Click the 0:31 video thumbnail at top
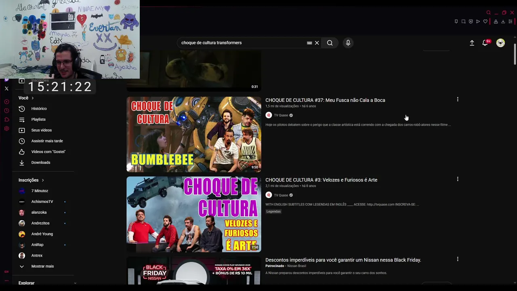Image resolution: width=517 pixels, height=291 pixels. 194,71
